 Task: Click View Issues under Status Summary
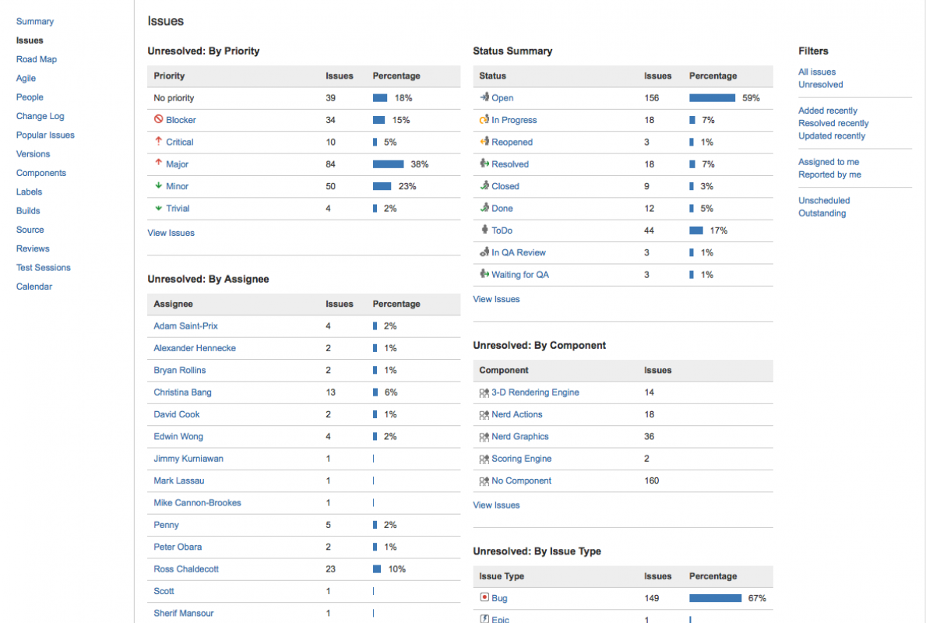496,299
